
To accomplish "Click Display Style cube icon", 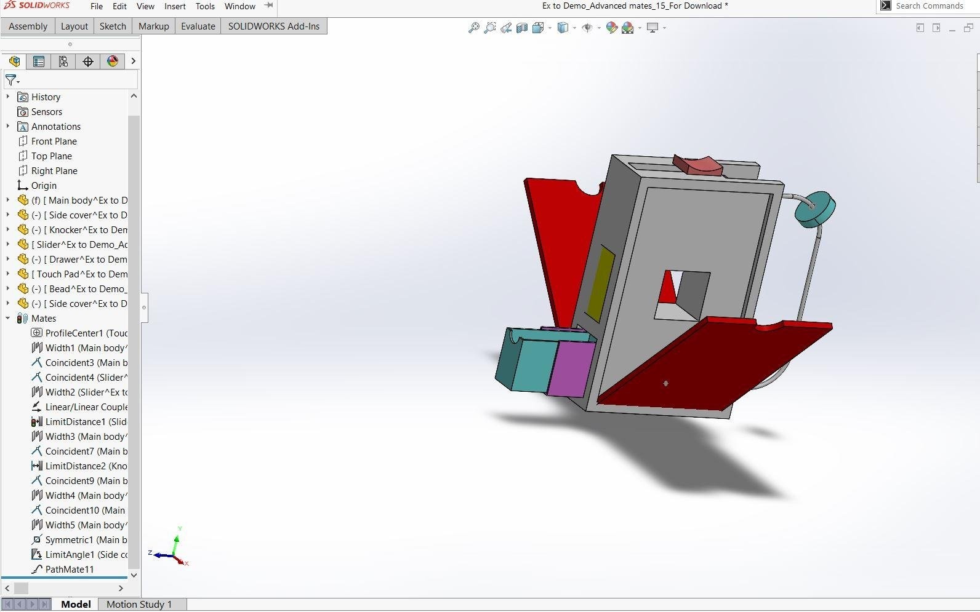I will click(563, 28).
